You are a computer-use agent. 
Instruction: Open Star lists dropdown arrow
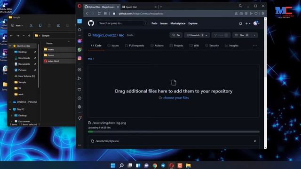click(x=254, y=35)
